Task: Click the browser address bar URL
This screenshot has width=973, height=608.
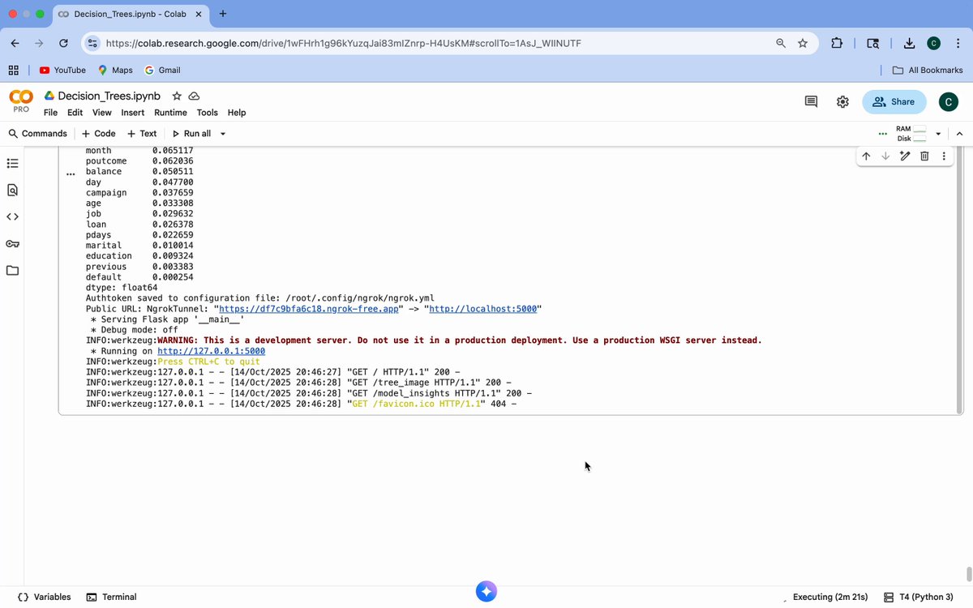Action: pos(343,44)
